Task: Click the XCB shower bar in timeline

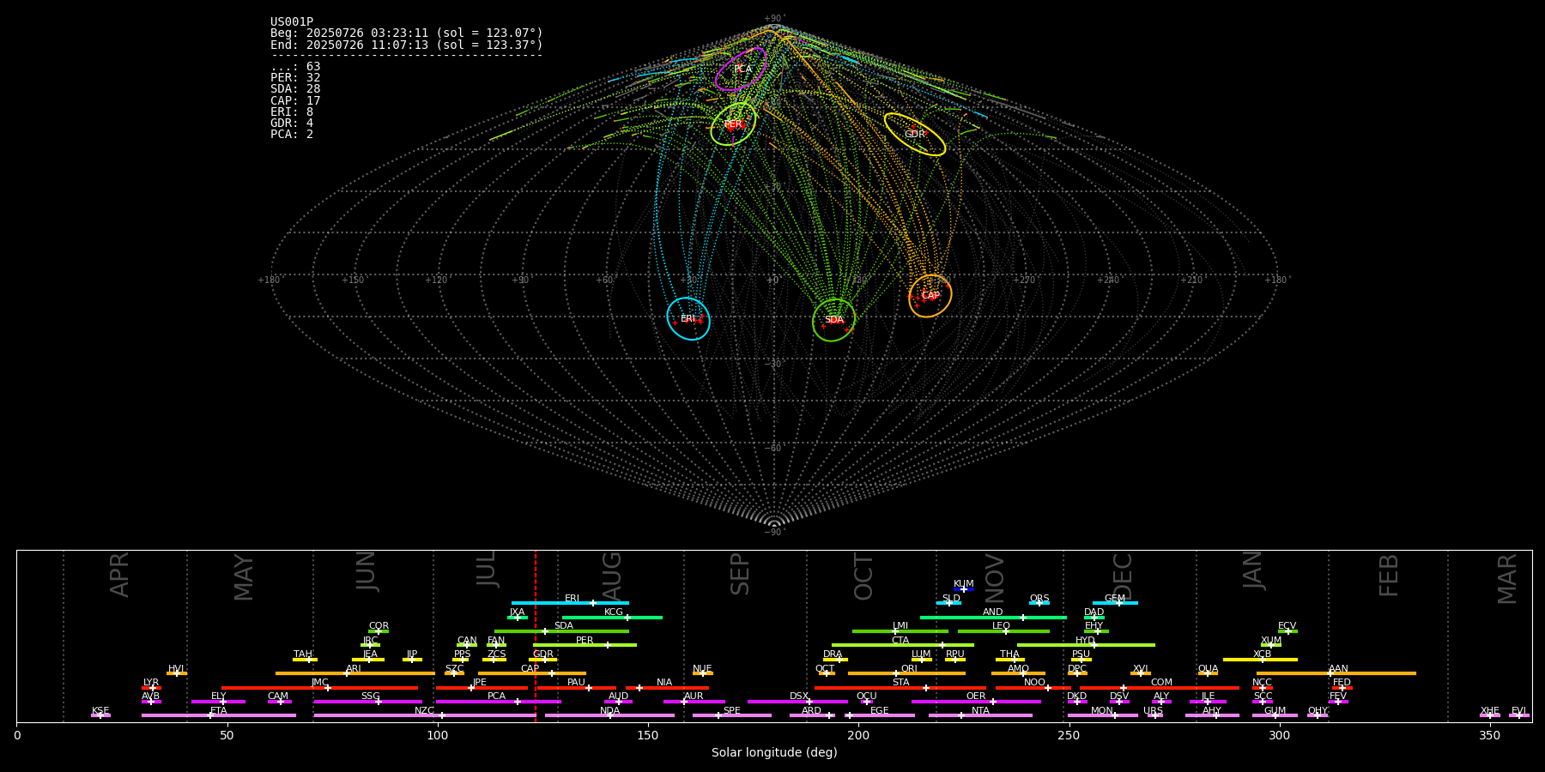Action: 1261,660
